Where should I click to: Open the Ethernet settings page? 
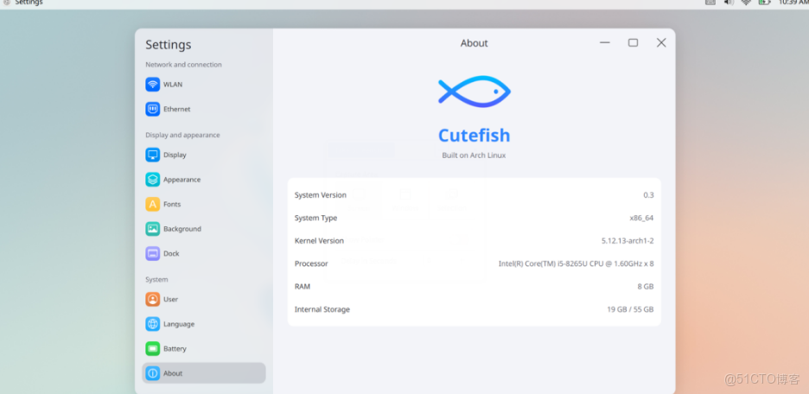coord(204,110)
